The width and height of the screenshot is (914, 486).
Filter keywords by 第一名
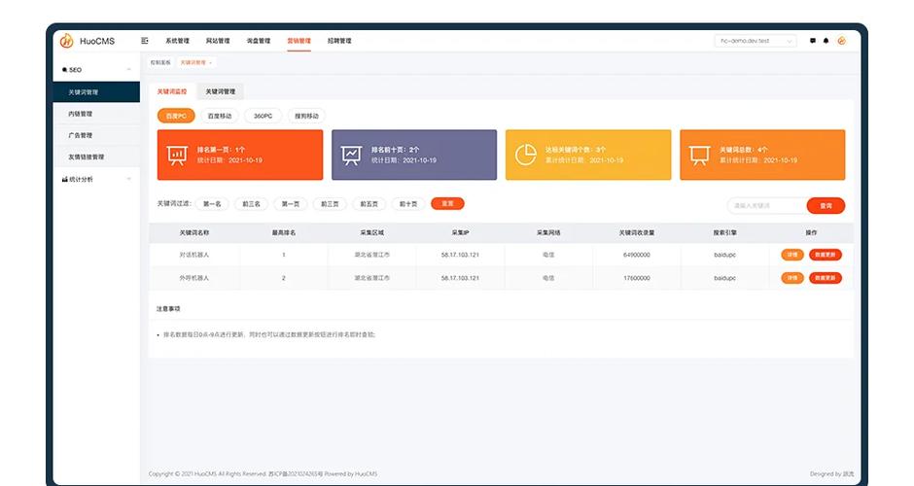(x=212, y=204)
